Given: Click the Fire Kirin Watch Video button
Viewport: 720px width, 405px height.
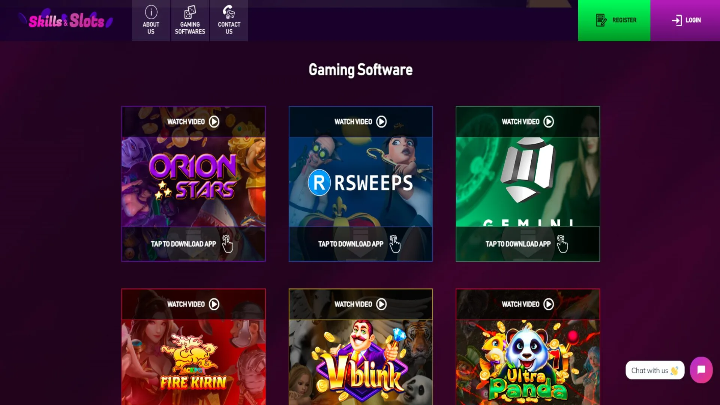Looking at the screenshot, I should pyautogui.click(x=193, y=304).
